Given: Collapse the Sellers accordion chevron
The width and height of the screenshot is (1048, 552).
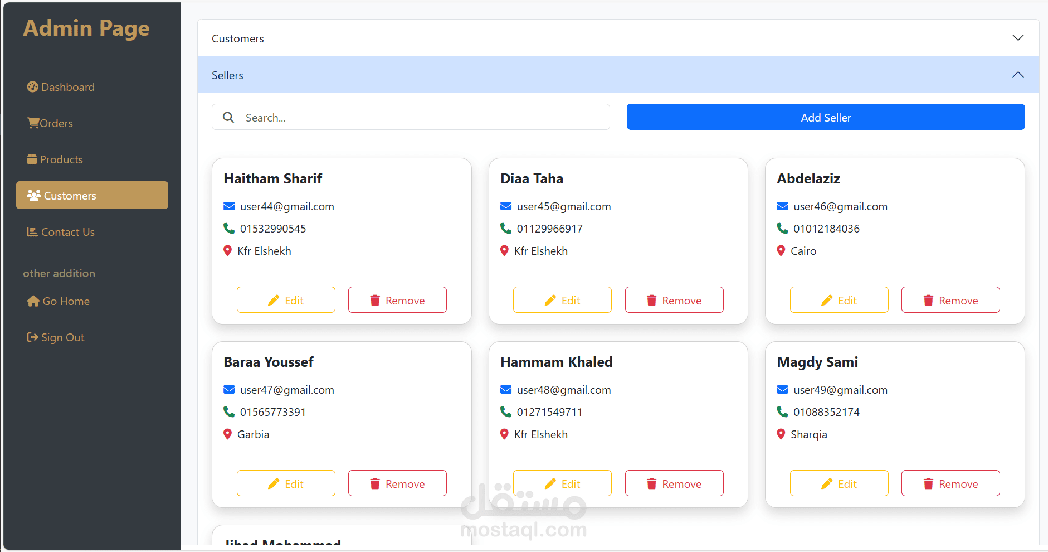Looking at the screenshot, I should [1018, 75].
